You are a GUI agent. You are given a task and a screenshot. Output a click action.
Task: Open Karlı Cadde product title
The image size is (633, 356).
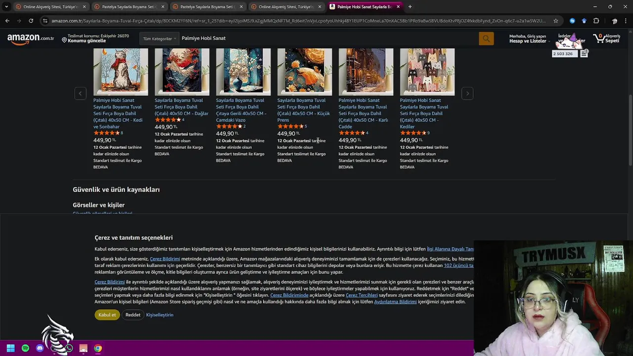(363, 113)
